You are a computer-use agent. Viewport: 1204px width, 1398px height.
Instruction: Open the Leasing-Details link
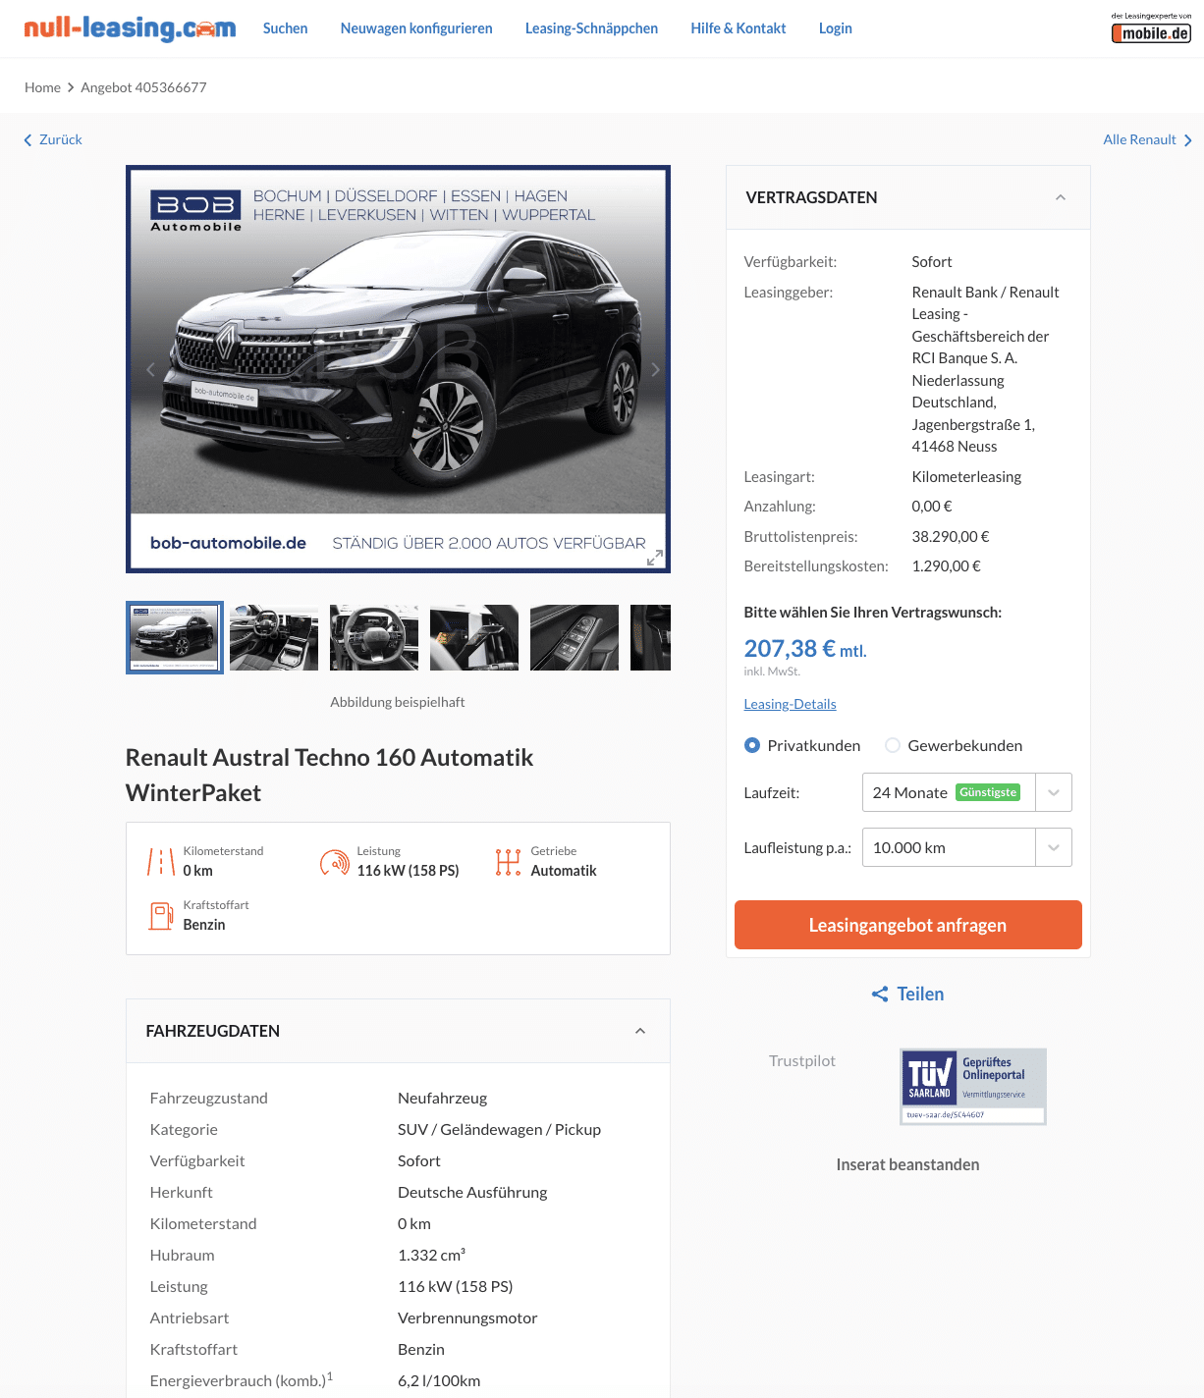pyautogui.click(x=790, y=704)
